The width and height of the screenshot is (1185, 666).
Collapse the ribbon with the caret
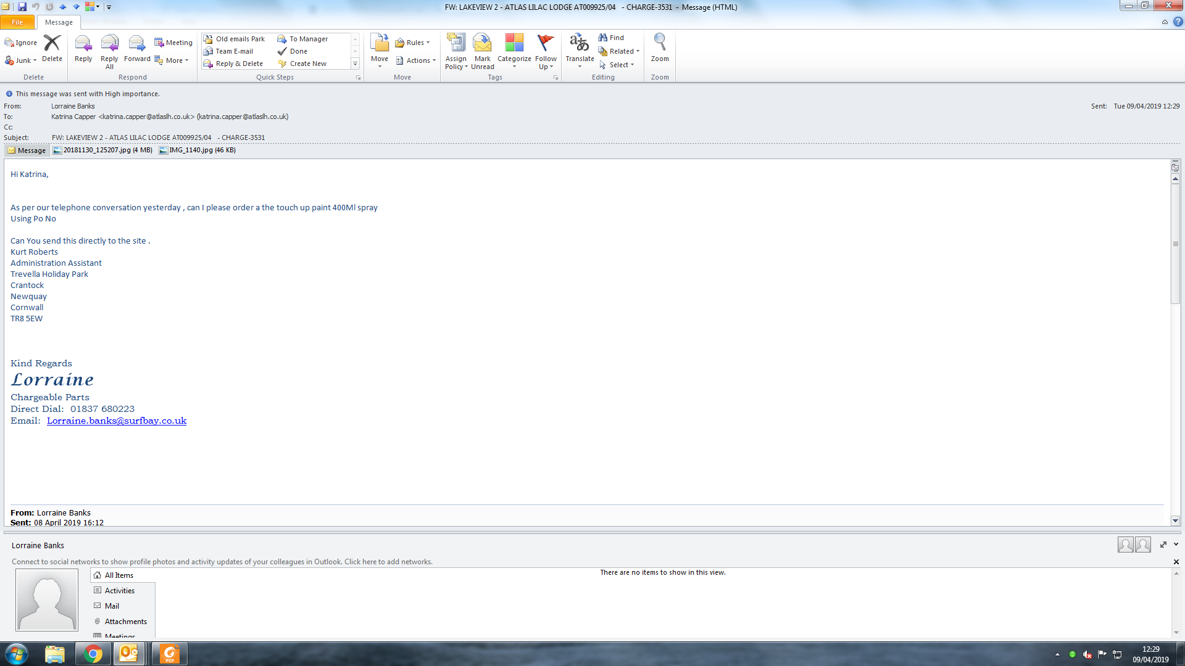[1165, 22]
